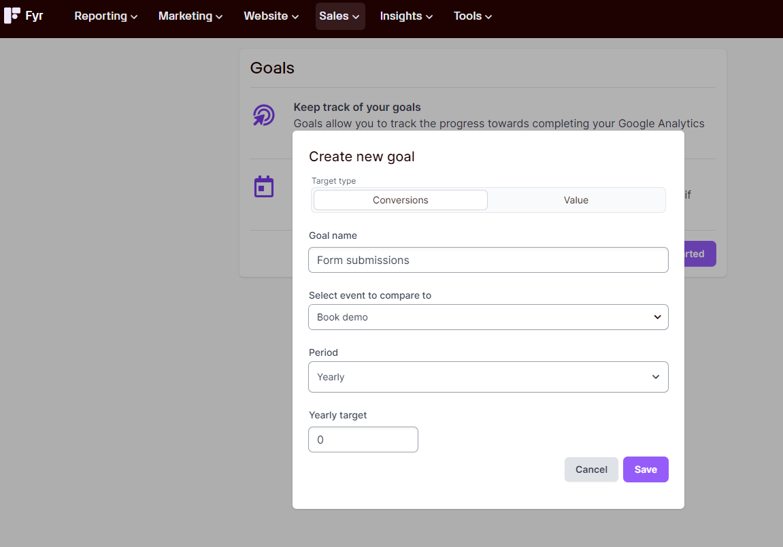Click the chevron arrow beside Tools
783x547 pixels.
pyautogui.click(x=488, y=17)
